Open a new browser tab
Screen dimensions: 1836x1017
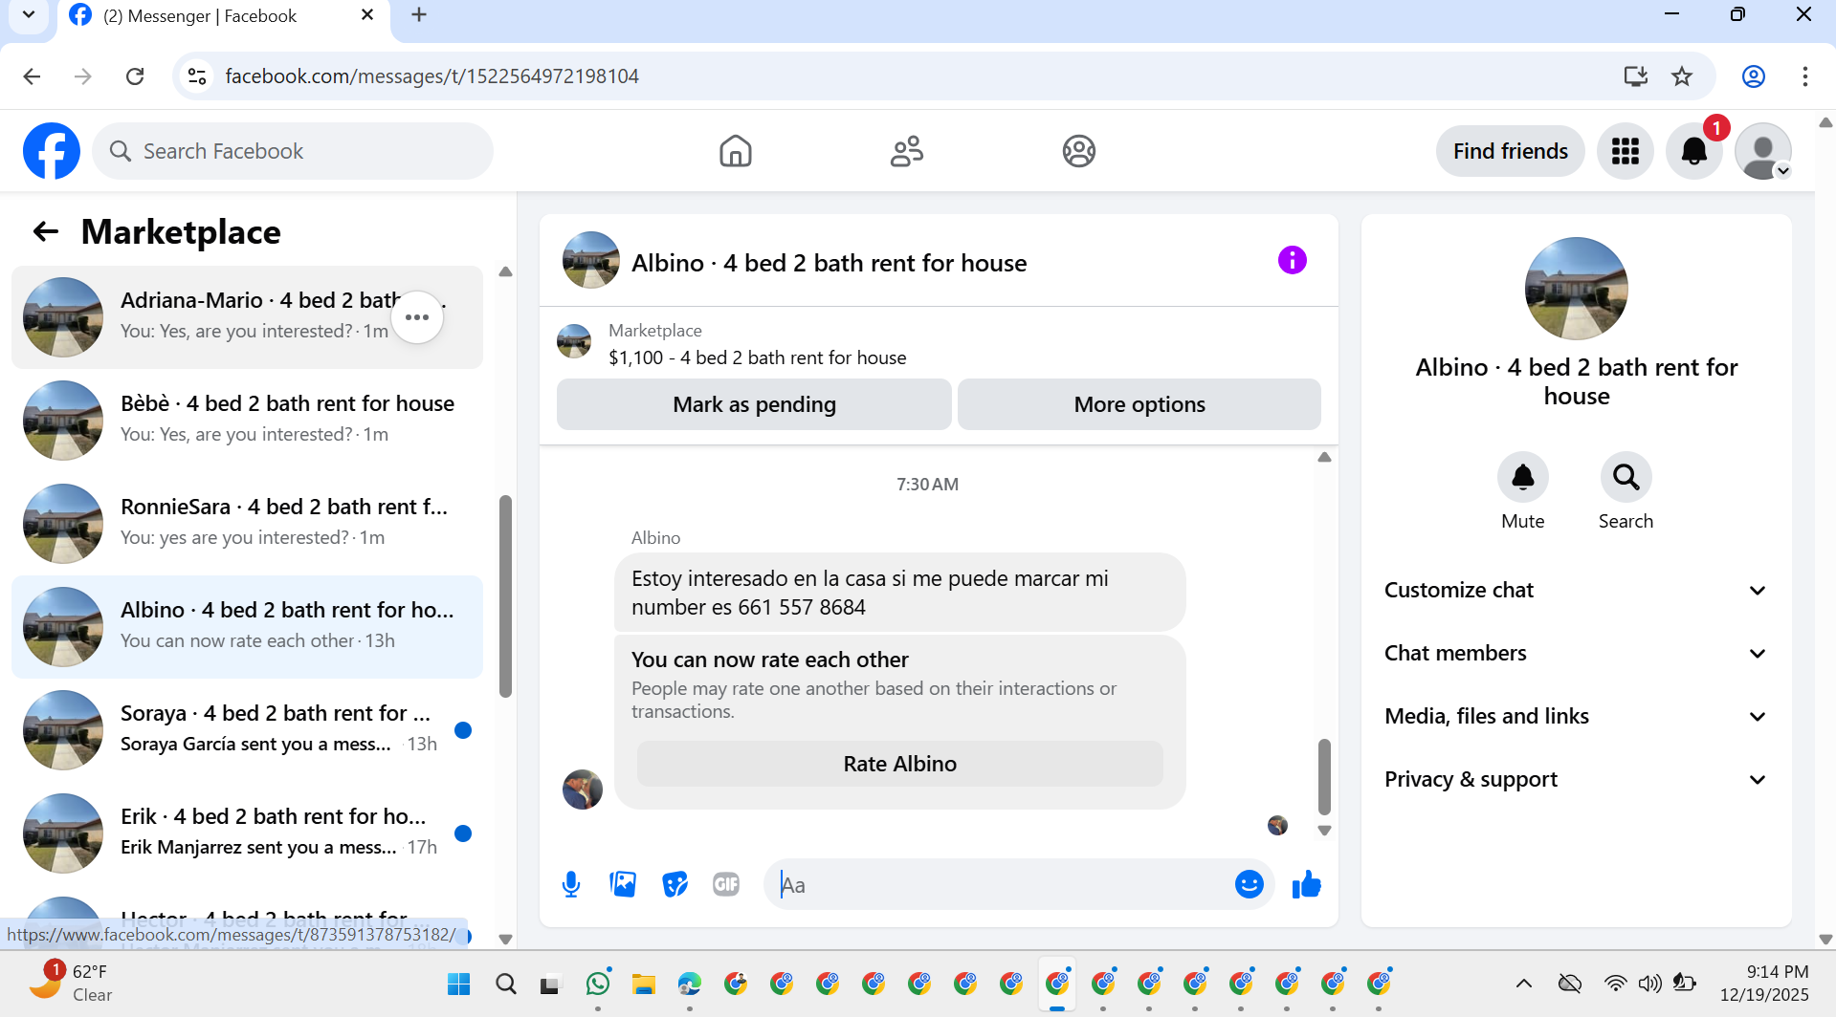(x=419, y=15)
